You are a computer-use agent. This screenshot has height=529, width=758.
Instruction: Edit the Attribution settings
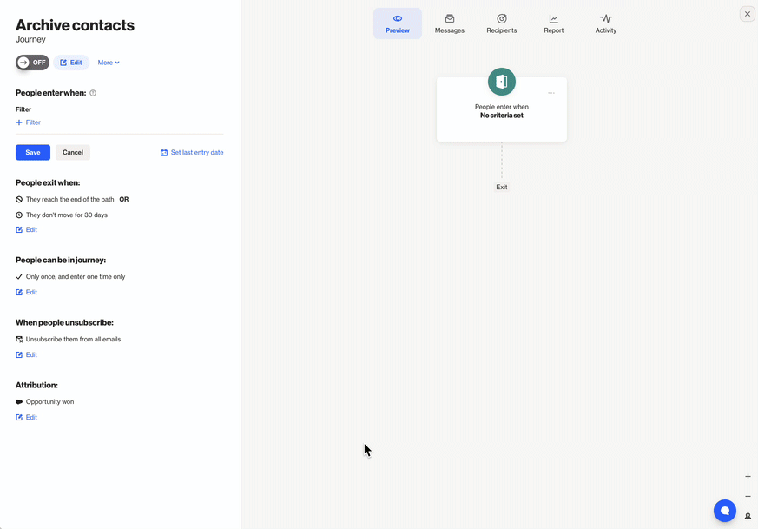[x=27, y=417]
